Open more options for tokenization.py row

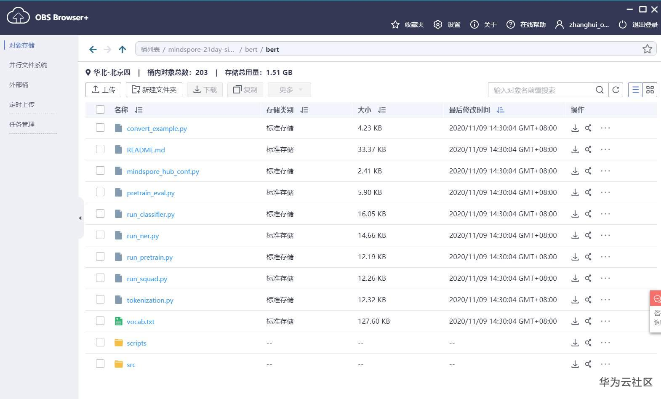click(605, 300)
